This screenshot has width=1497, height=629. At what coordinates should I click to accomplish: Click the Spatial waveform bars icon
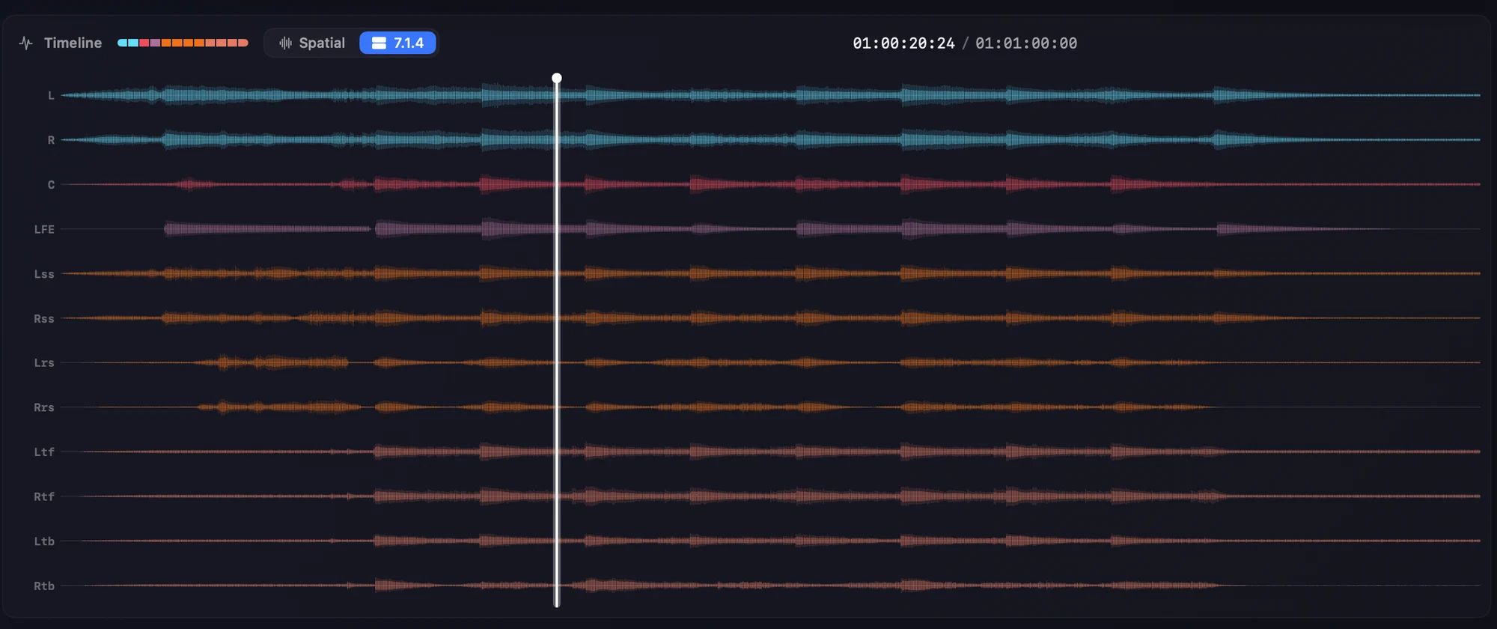285,43
